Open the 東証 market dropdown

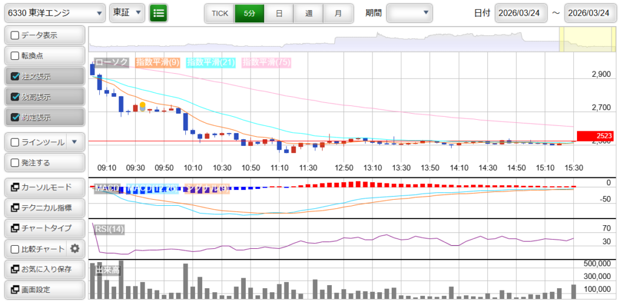point(127,13)
